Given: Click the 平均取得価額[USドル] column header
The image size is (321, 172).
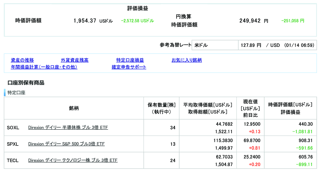Looking at the screenshot, I should click(208, 108).
